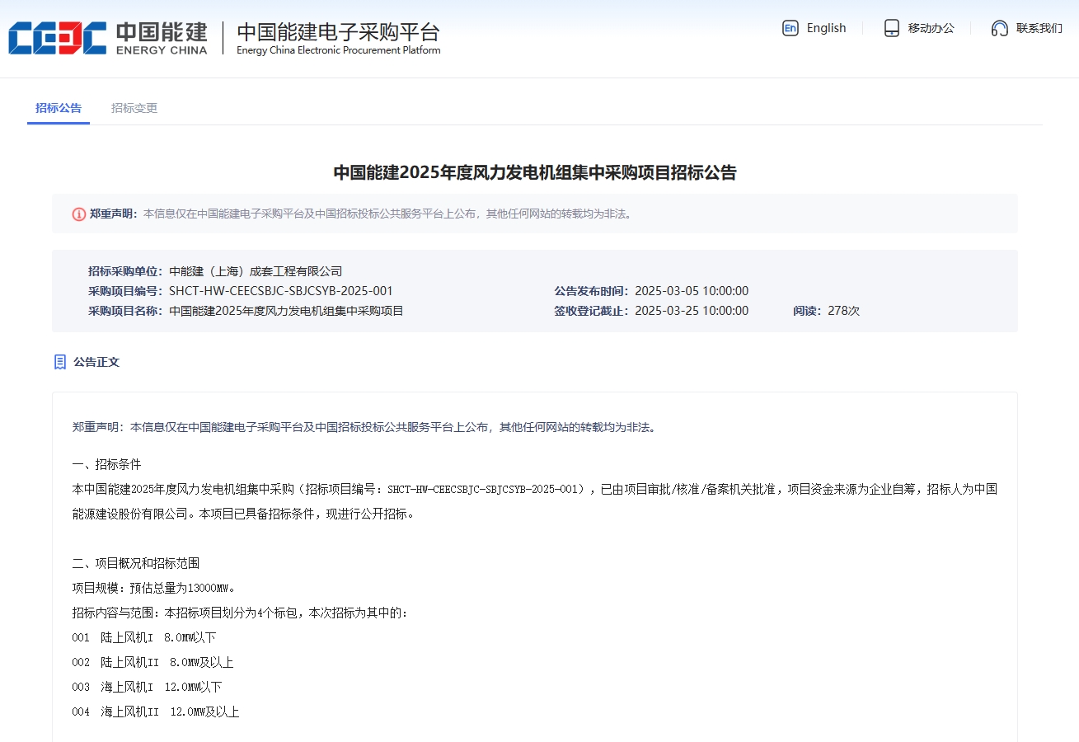Switch to the 招标公告 tab

coord(59,108)
